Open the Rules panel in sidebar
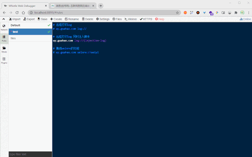This screenshot has width=252, height=157. click(4, 38)
